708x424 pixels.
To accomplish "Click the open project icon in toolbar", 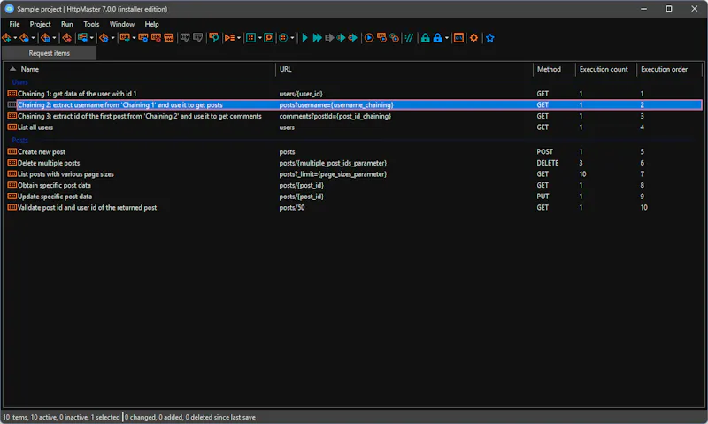I will [25, 38].
